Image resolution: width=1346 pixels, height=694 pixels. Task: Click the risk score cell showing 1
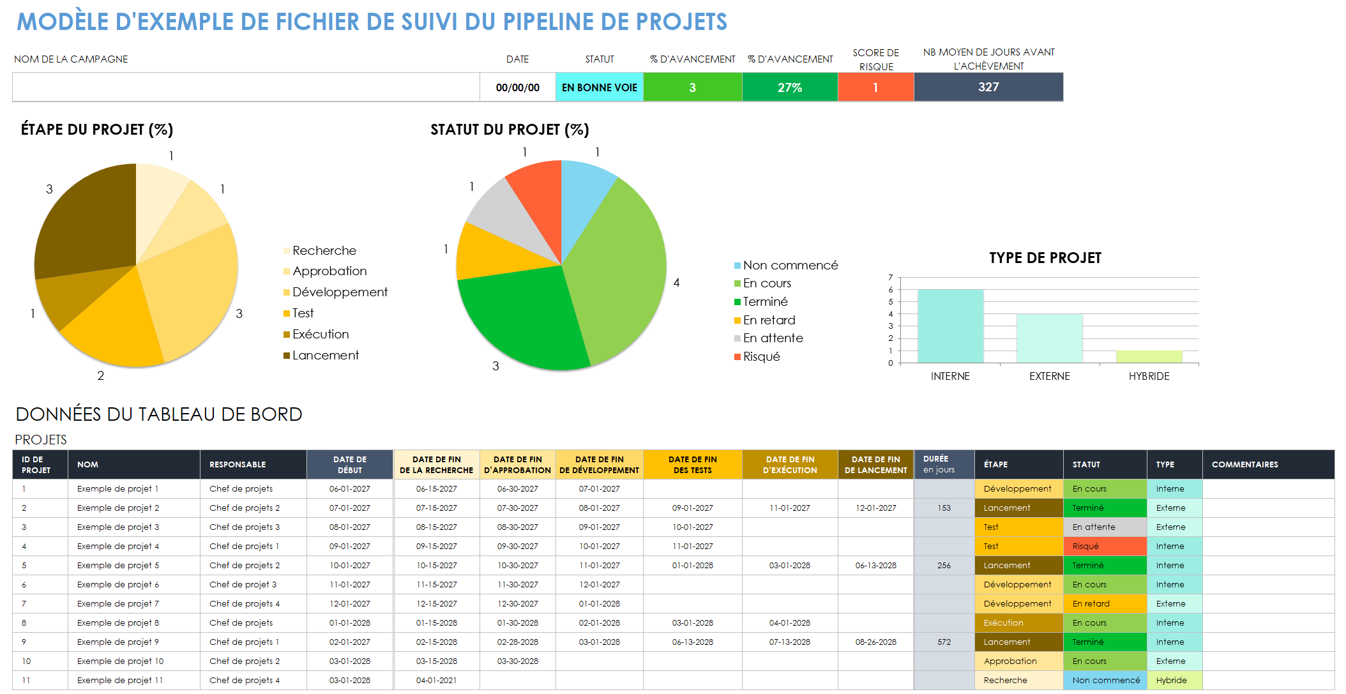(x=875, y=87)
